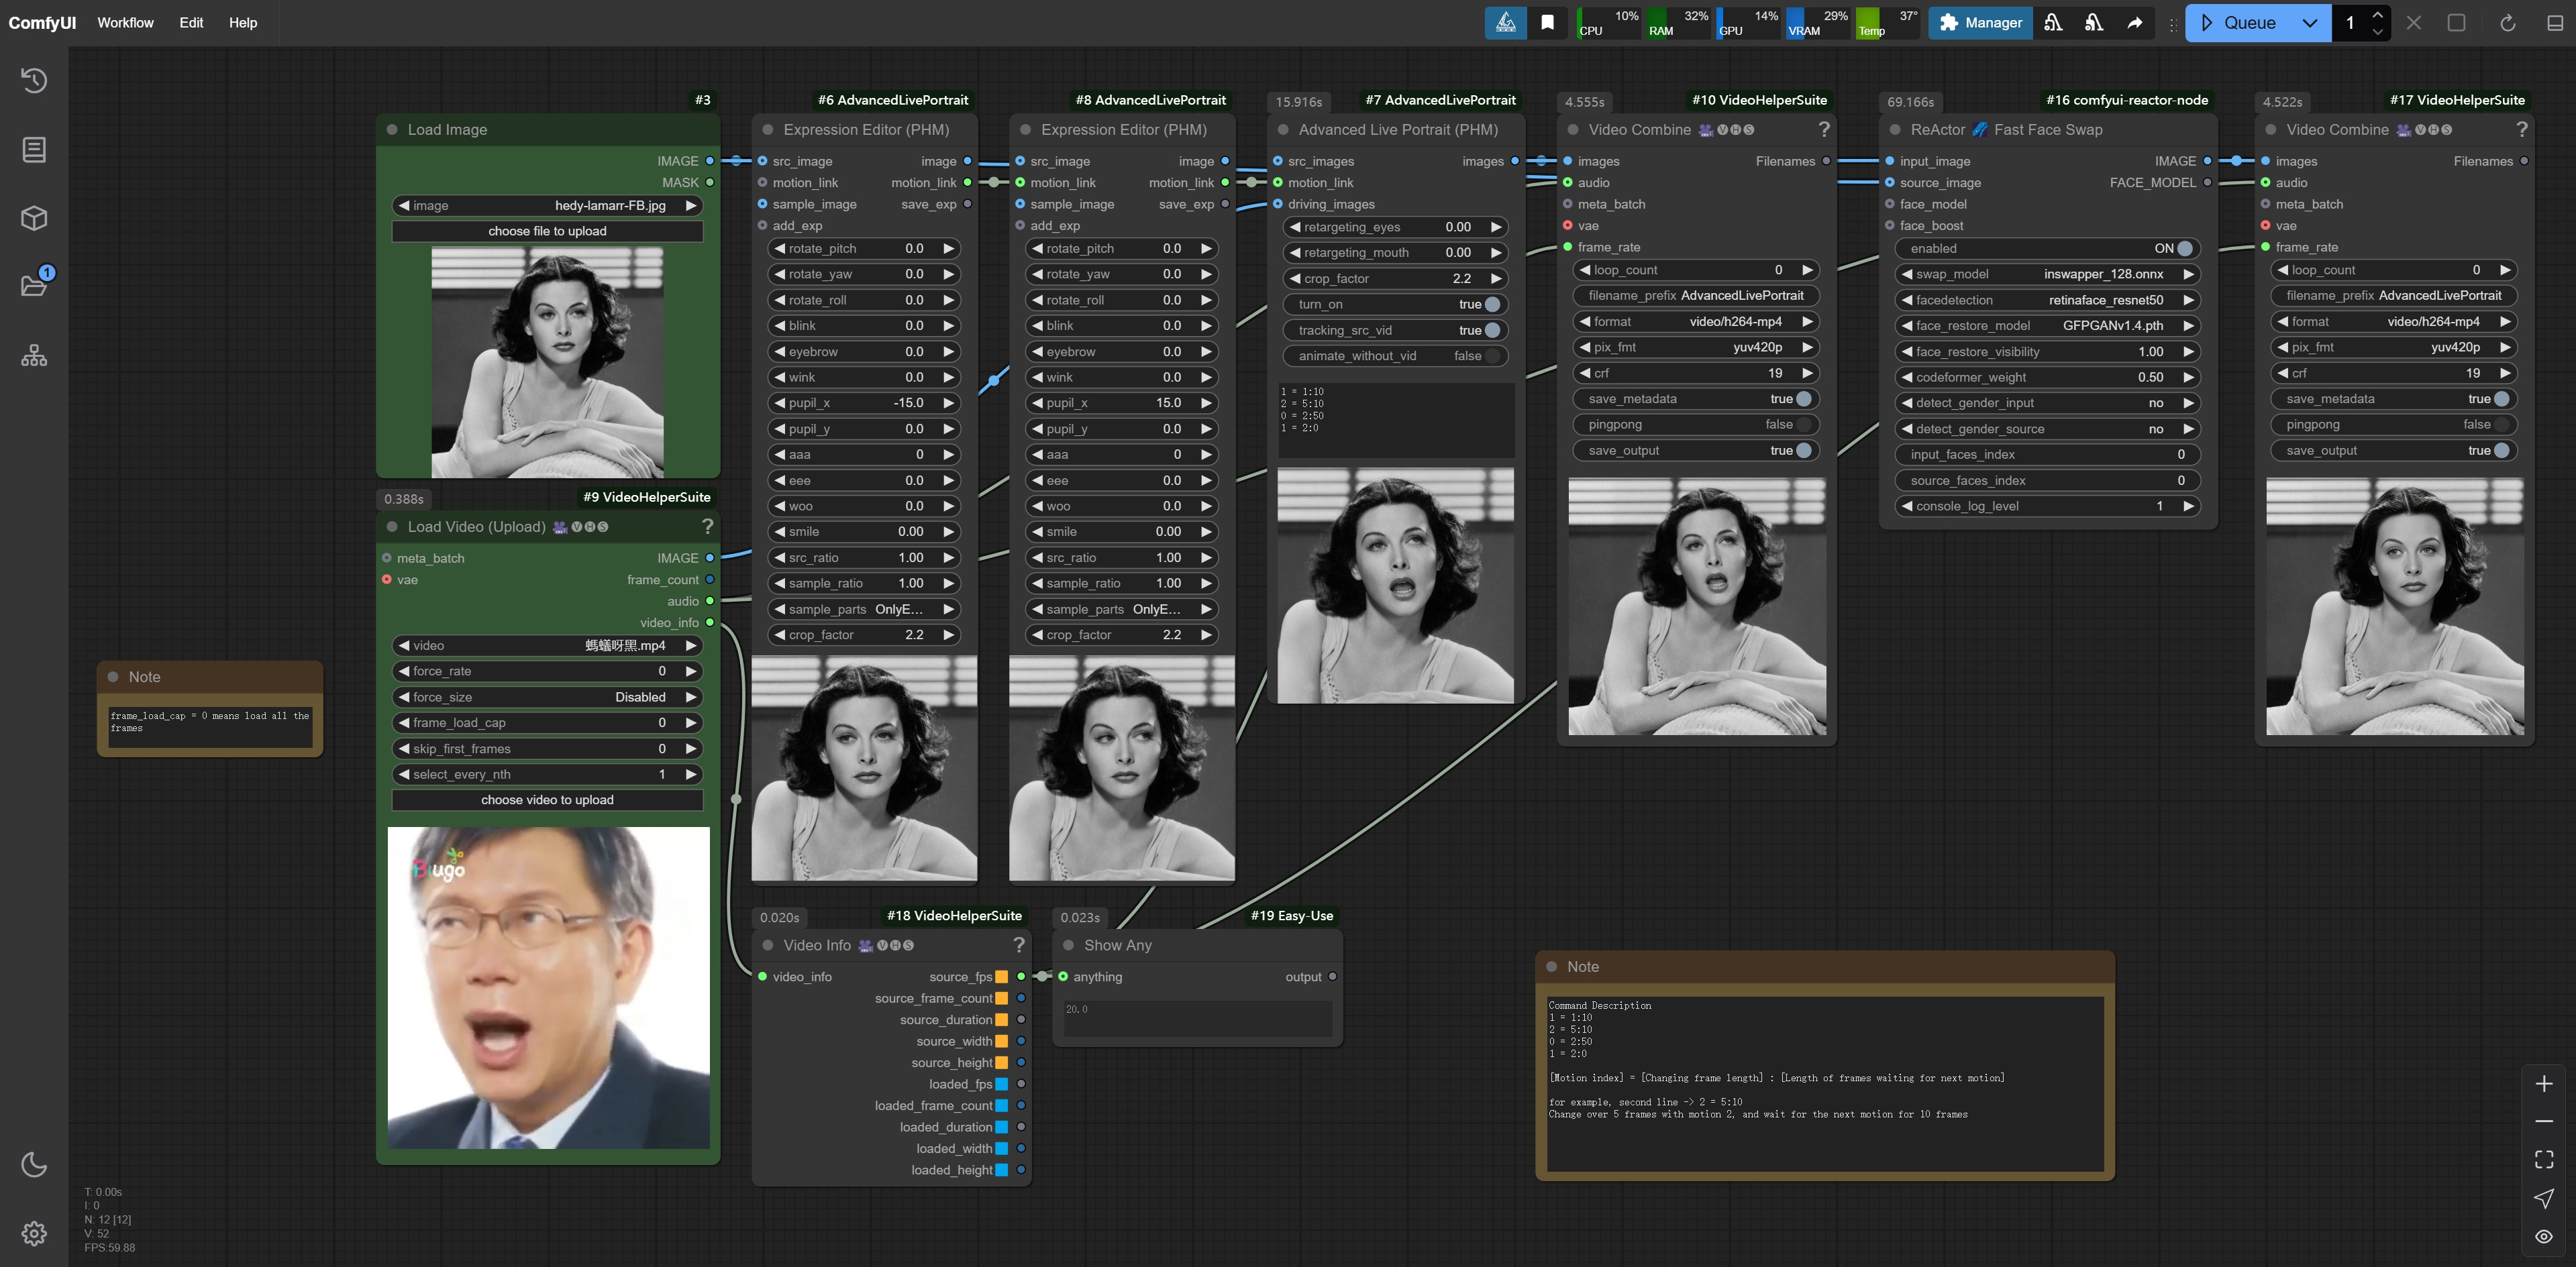Open help on the Video Combine node
The width and height of the screenshot is (2576, 1267).
point(1825,129)
